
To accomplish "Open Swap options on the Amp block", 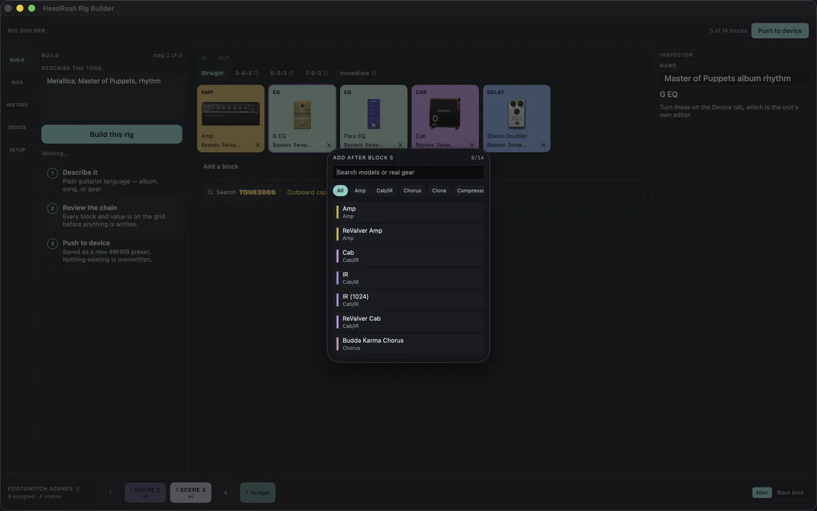I will [231, 145].
